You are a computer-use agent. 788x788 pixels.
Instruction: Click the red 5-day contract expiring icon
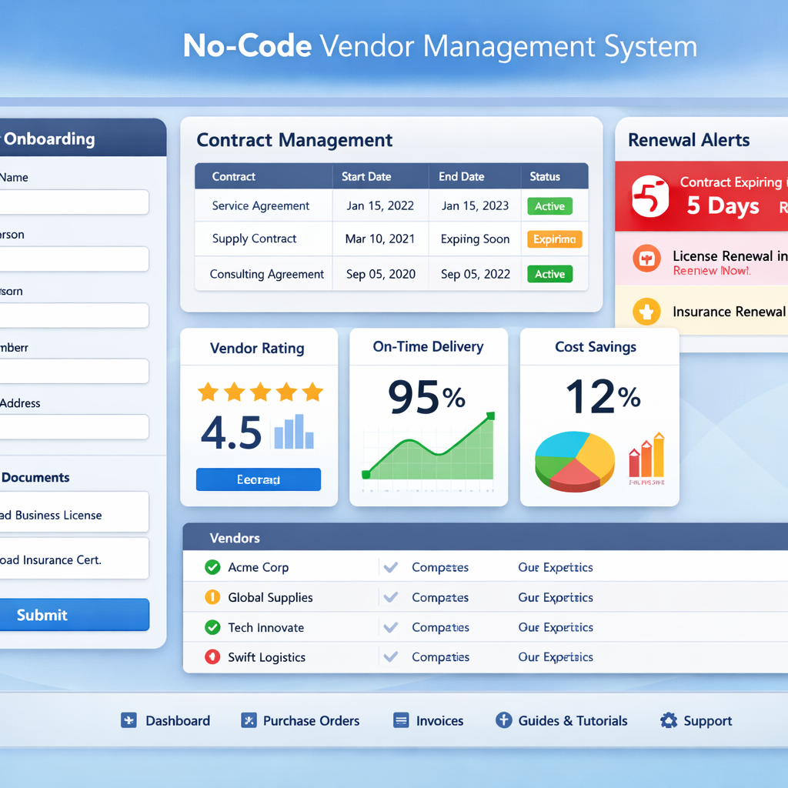(650, 196)
